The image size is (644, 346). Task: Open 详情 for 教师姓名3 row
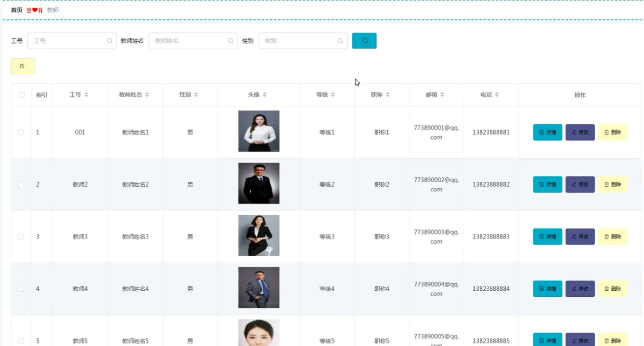(x=548, y=237)
